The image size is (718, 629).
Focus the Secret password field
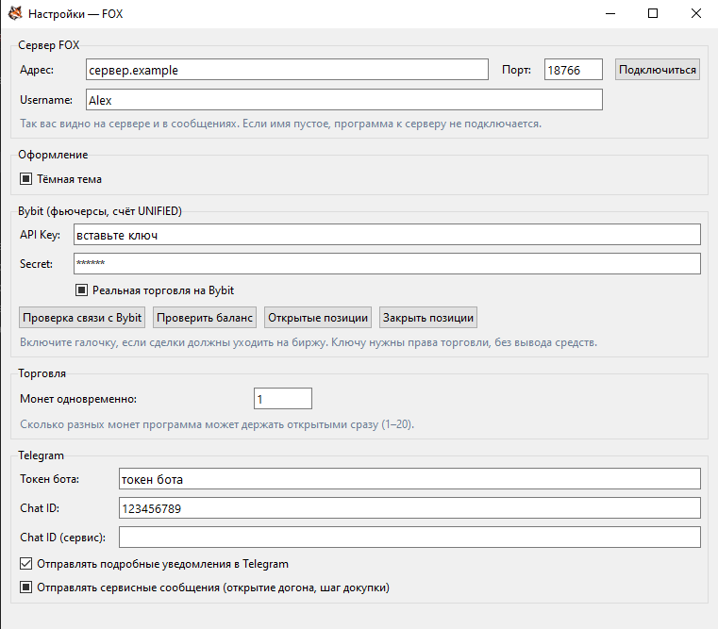pos(387,264)
